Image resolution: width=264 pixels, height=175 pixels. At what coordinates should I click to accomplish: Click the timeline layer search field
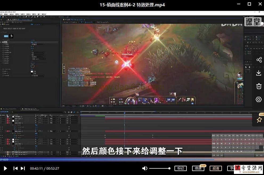(x=37, y=112)
